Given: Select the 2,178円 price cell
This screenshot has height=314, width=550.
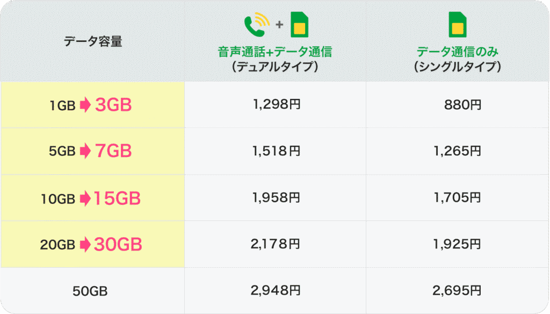Looking at the screenshot, I should coord(276,245).
